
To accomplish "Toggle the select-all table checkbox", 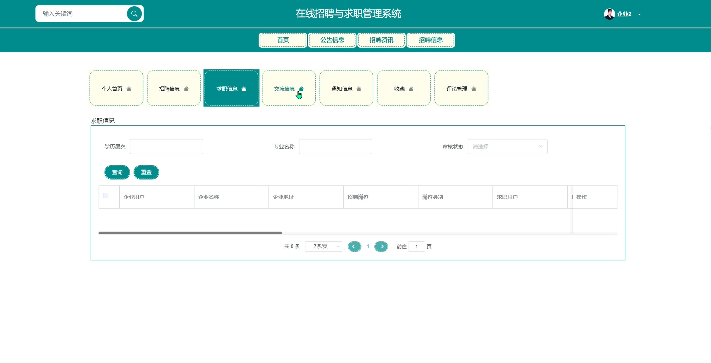I will point(106,195).
